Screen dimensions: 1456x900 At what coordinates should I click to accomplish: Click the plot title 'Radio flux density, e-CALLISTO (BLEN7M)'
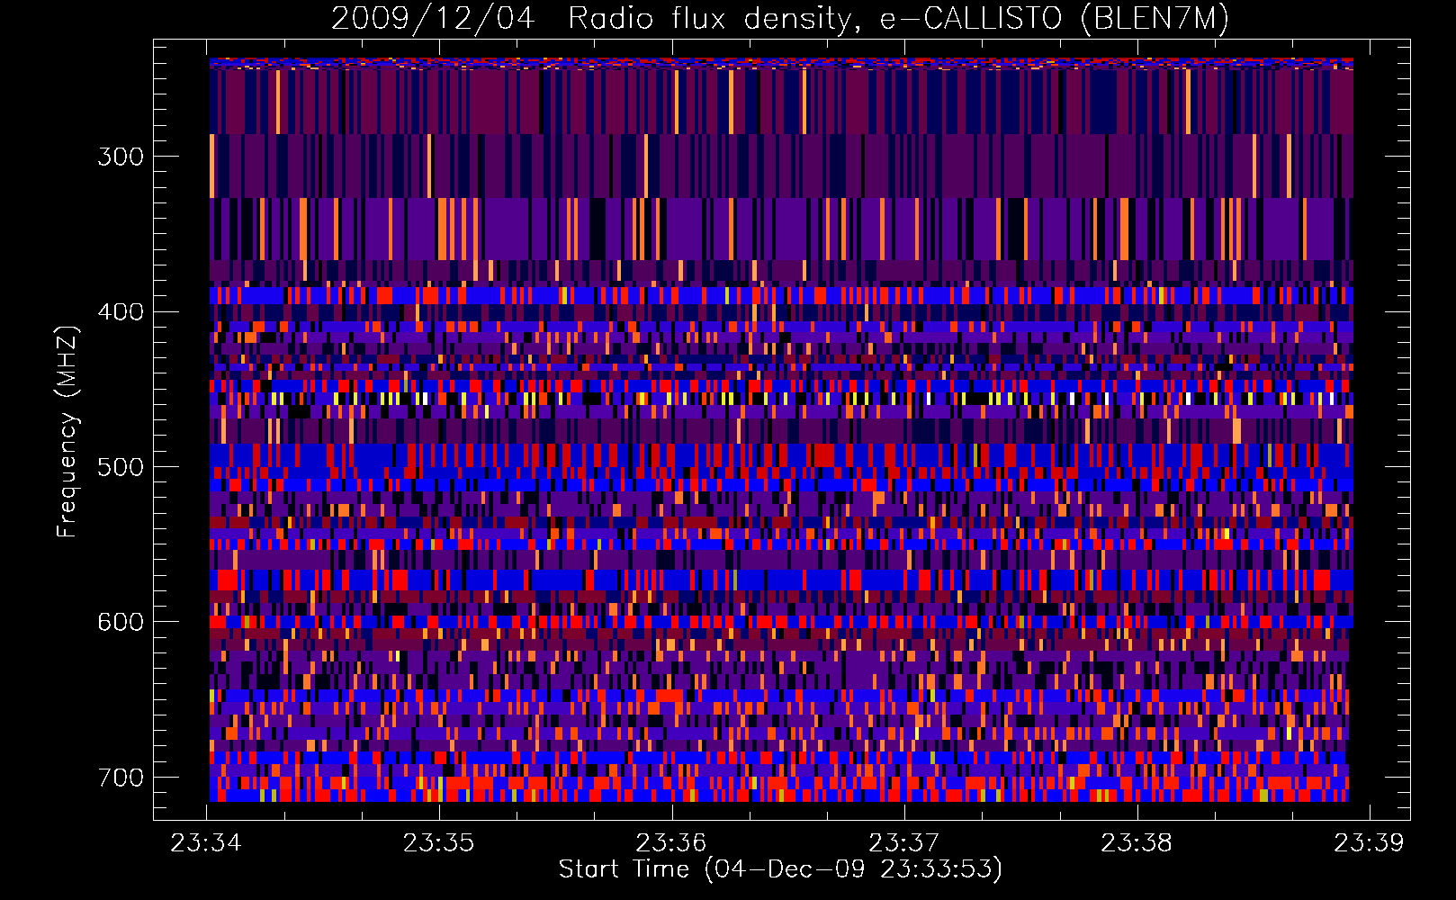click(x=899, y=19)
